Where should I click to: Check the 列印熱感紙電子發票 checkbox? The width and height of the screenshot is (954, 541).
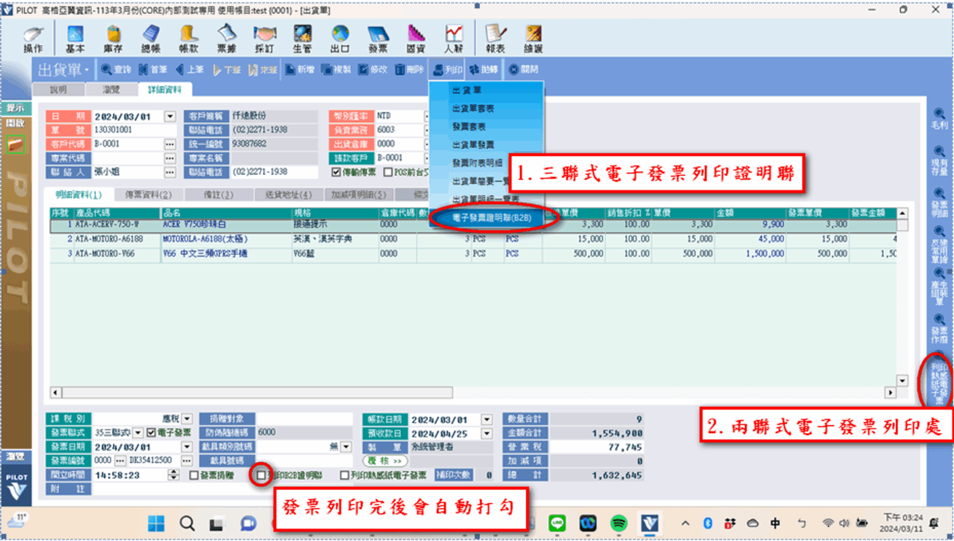tap(344, 476)
